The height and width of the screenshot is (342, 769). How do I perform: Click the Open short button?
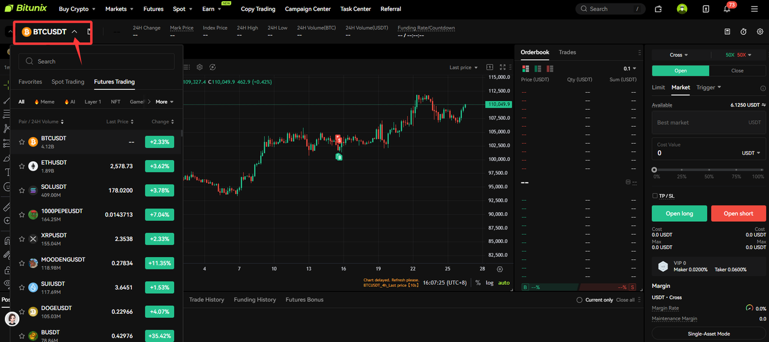pos(739,213)
